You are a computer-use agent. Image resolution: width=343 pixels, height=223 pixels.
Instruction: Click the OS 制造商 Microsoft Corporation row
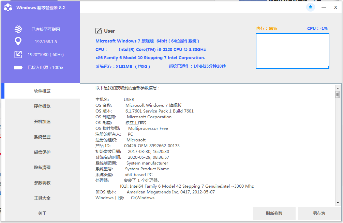133,117
